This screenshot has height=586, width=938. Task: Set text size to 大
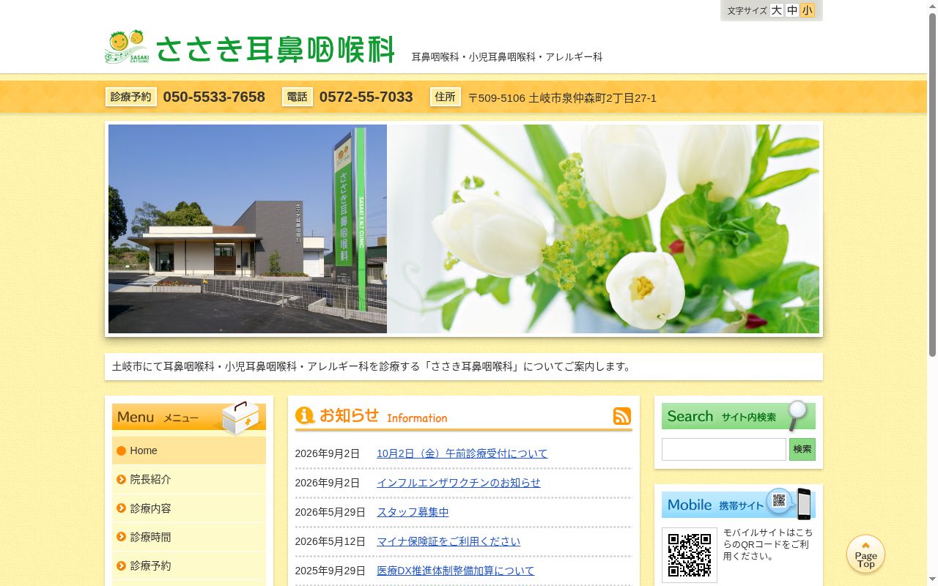click(x=776, y=10)
